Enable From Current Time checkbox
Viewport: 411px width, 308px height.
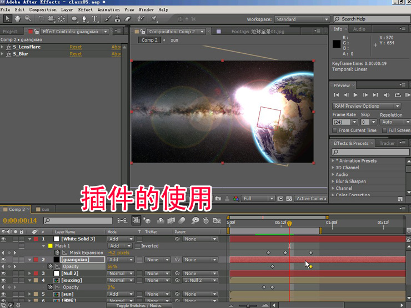click(334, 130)
